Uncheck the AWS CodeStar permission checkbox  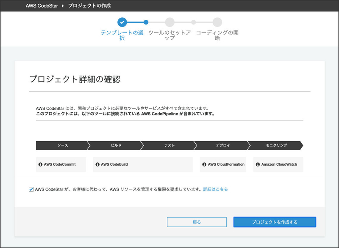pos(31,189)
